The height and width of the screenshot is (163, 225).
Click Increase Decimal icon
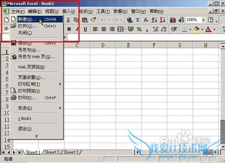[155, 29]
